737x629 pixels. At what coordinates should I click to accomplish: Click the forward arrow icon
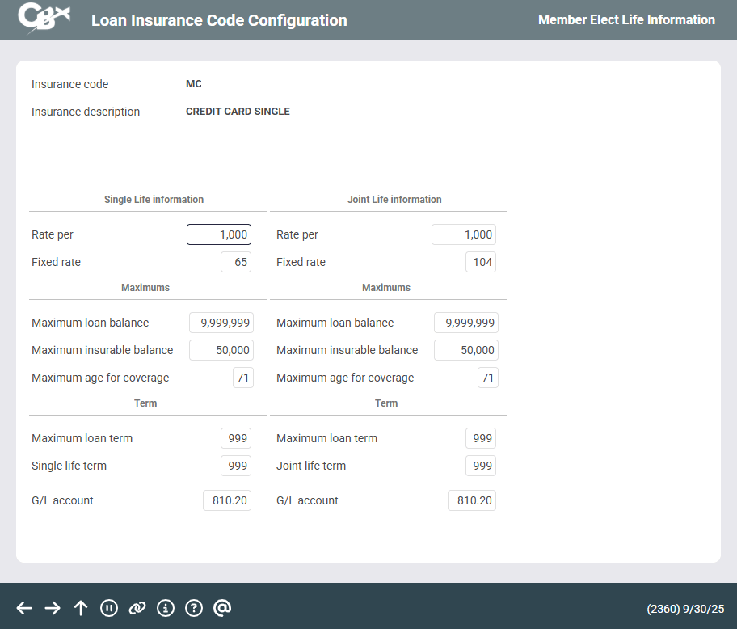(x=53, y=608)
